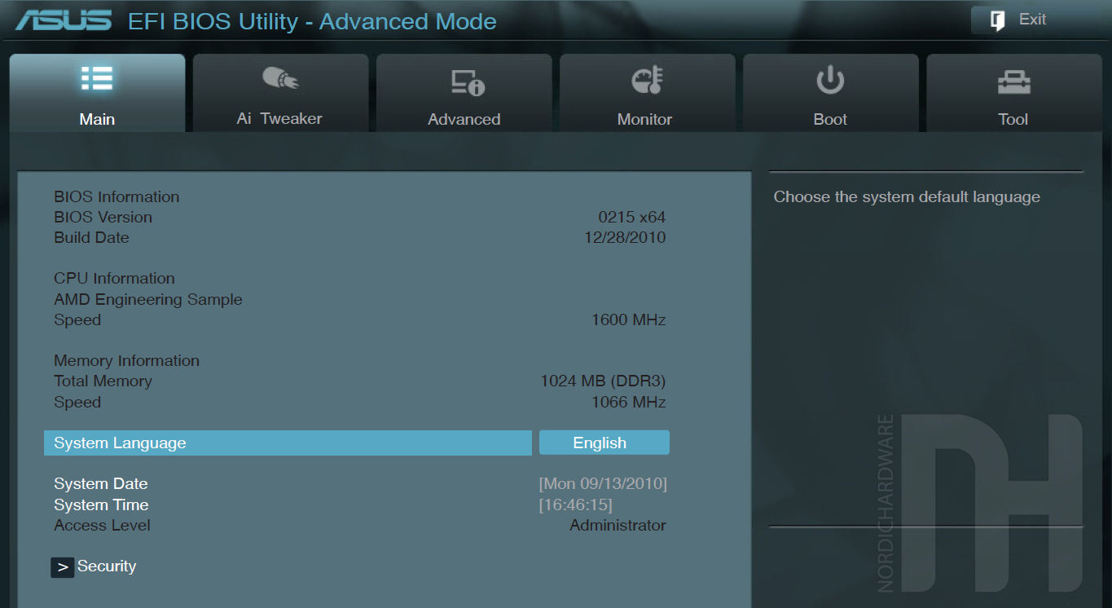Open the Advanced tab's monitor info icon
1112x608 pixels.
click(467, 82)
